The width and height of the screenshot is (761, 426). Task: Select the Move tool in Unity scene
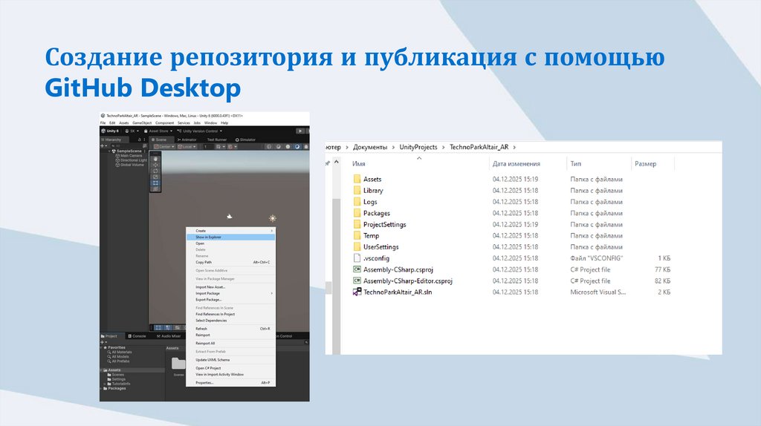pyautogui.click(x=155, y=166)
